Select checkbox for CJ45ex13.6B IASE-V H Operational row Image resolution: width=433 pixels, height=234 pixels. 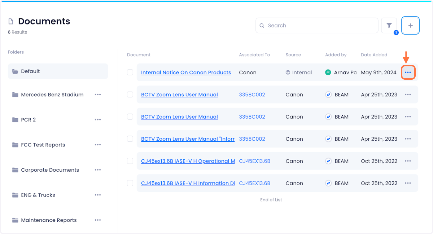[130, 161]
